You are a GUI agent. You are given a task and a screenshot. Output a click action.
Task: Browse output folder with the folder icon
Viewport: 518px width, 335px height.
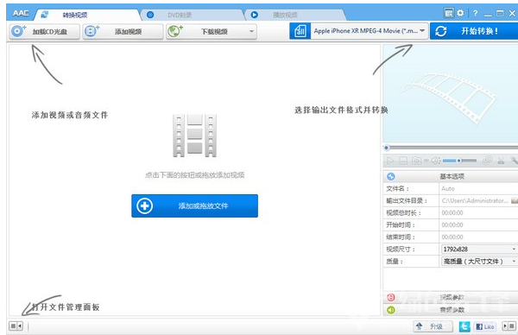[515, 200]
